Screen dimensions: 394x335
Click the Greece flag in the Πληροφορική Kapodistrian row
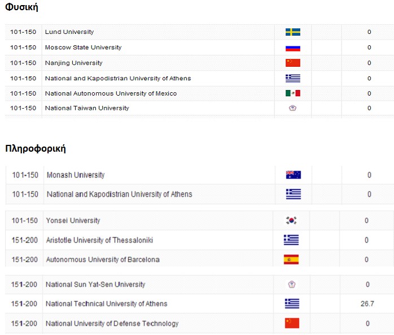coord(293,194)
